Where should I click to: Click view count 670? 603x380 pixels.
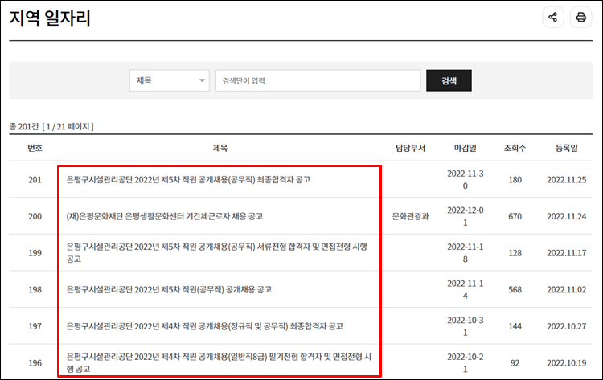[515, 216]
